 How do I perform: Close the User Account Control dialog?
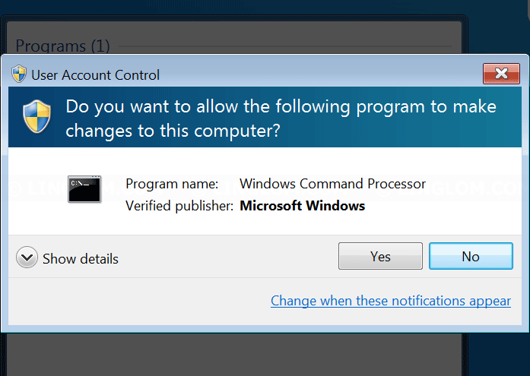[501, 74]
